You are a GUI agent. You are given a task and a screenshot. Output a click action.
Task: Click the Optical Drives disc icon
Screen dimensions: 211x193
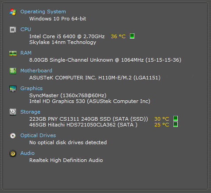(13, 136)
